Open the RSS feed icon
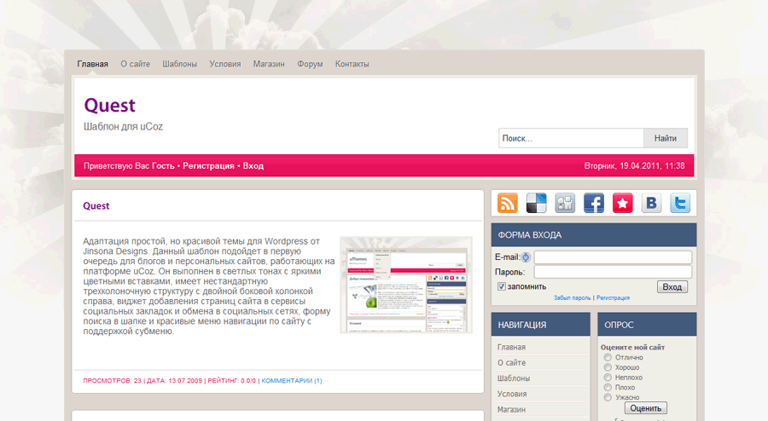Viewport: 768px width, 421px height. [508, 203]
